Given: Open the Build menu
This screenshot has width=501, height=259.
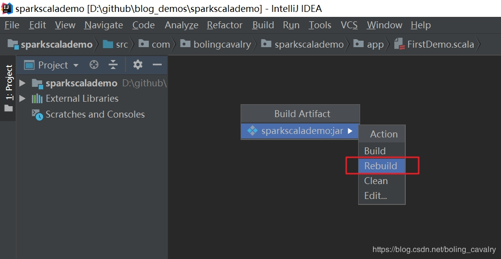Looking at the screenshot, I should click(263, 25).
